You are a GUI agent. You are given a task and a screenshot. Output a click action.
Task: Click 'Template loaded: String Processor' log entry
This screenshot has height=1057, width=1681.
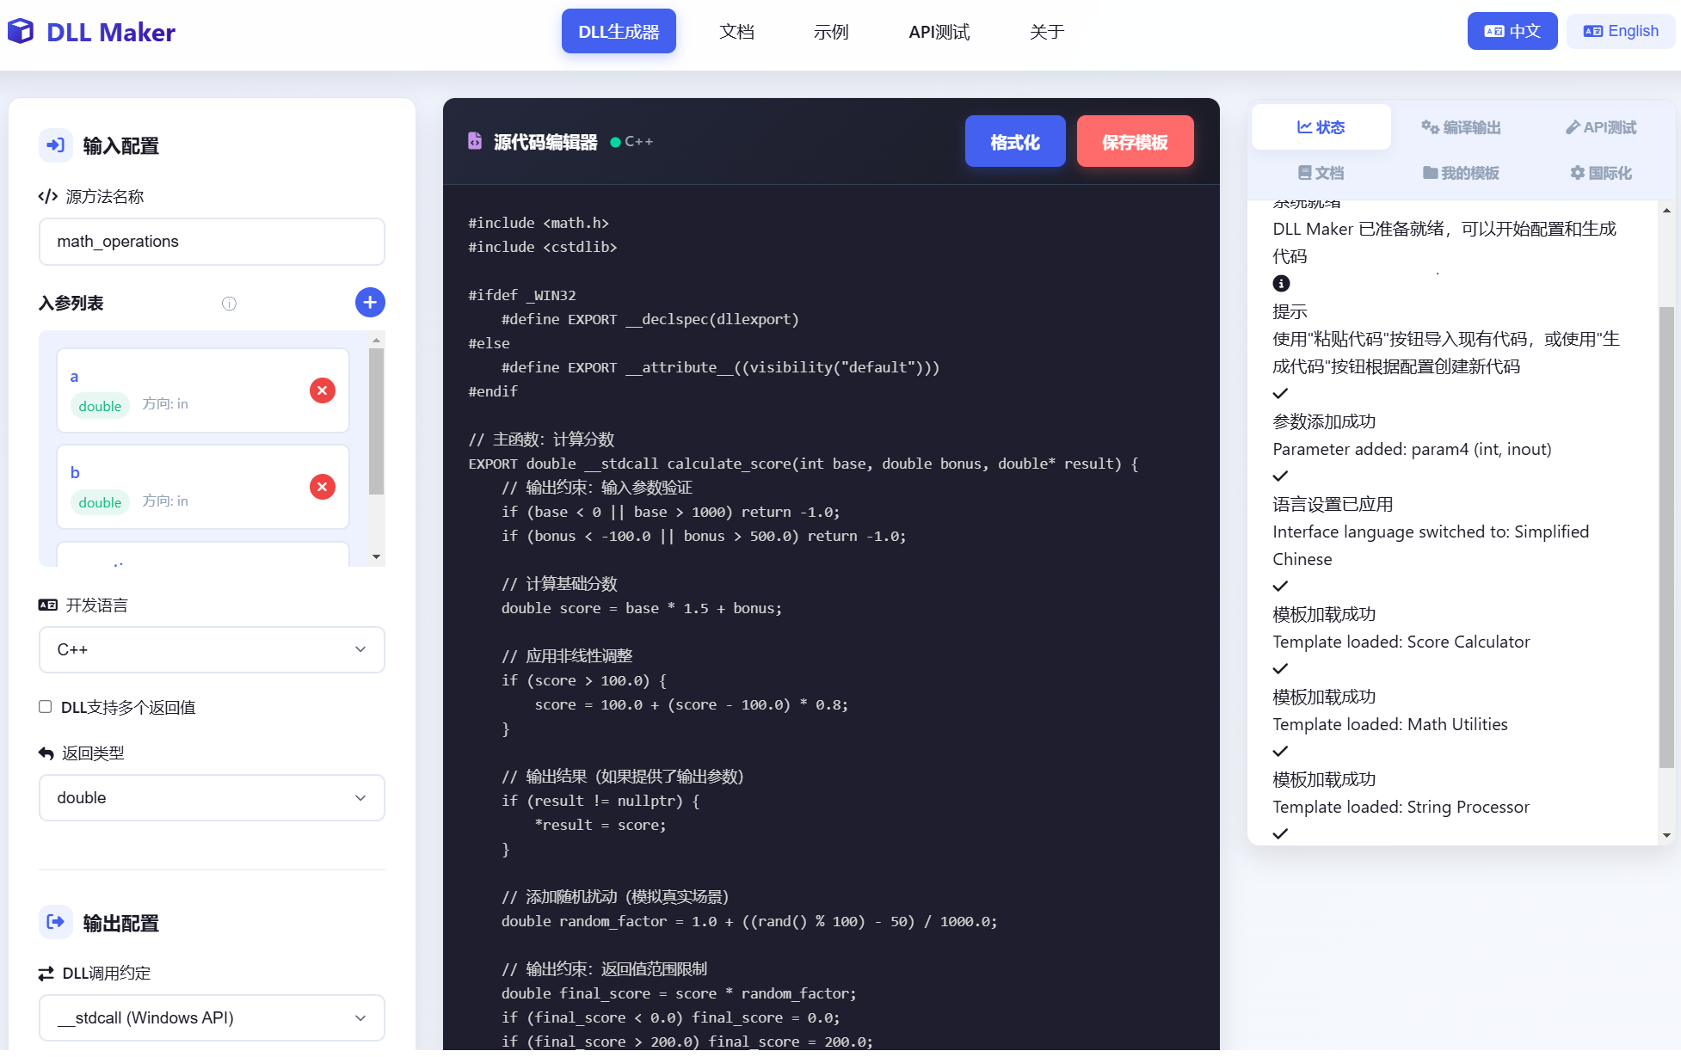point(1401,807)
